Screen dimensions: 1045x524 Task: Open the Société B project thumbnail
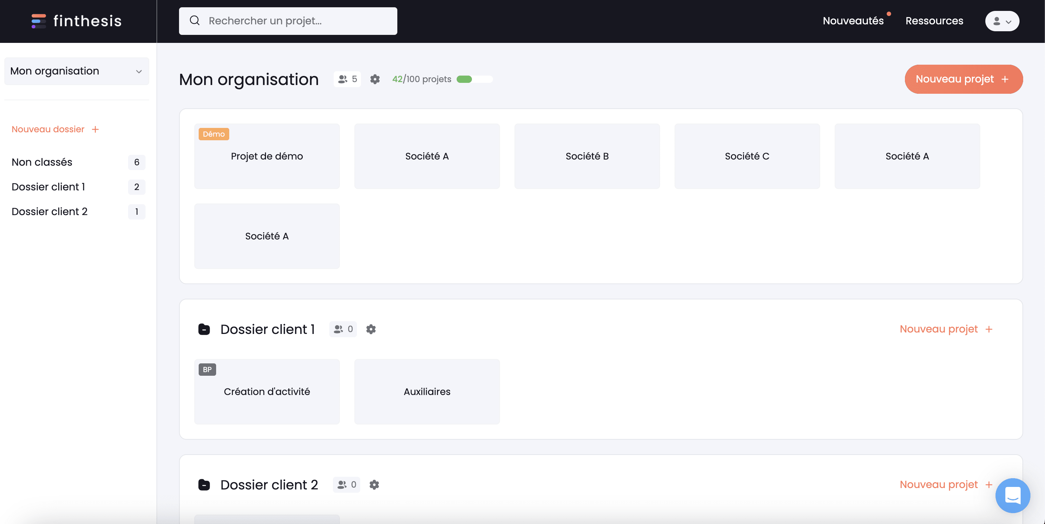(587, 156)
